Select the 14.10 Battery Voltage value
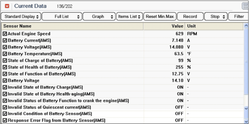 tap(177, 81)
